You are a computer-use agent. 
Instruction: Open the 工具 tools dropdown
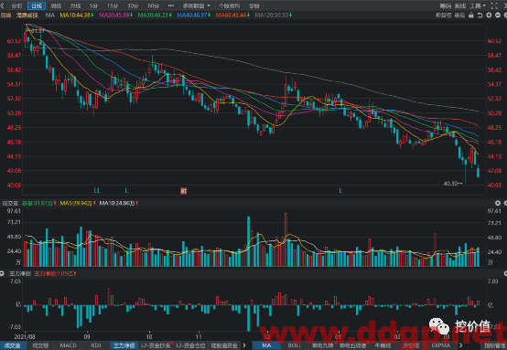(477, 5)
